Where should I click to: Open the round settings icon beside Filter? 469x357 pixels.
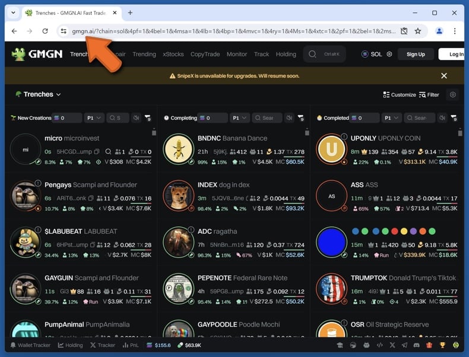[x=452, y=95]
